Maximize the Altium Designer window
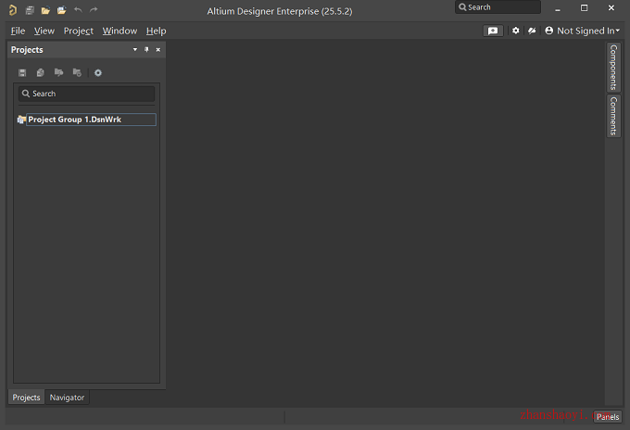Viewport: 630px width, 430px height. 585,8
